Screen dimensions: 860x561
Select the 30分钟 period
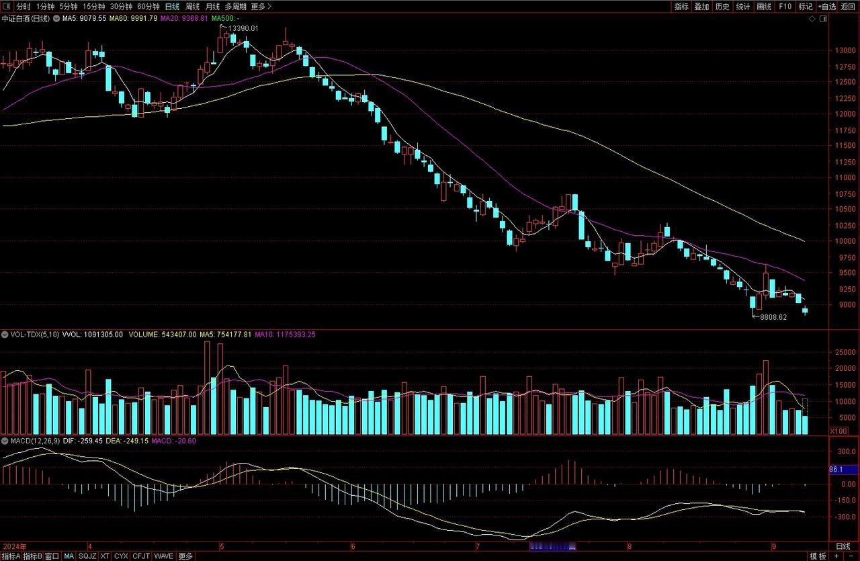point(122,6)
